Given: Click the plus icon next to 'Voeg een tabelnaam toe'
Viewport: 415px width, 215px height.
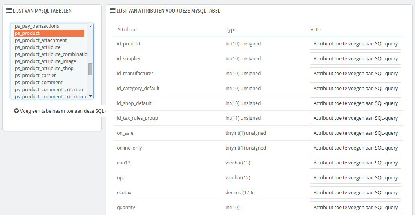Looking at the screenshot, I should click(x=16, y=111).
